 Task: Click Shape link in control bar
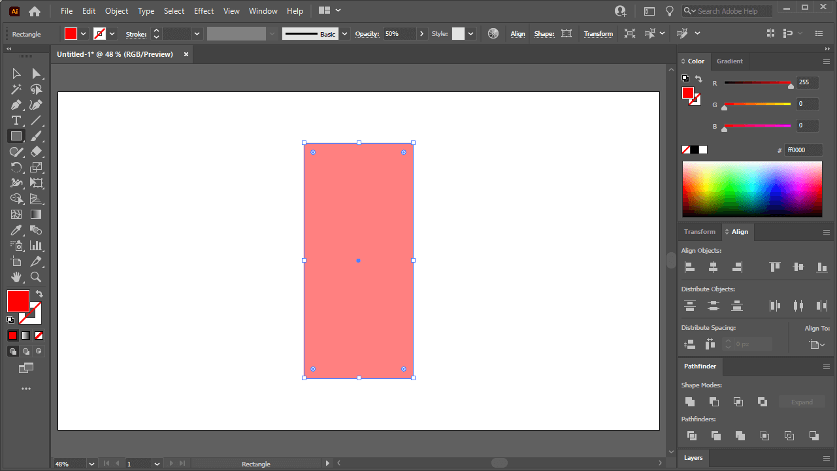(x=544, y=34)
